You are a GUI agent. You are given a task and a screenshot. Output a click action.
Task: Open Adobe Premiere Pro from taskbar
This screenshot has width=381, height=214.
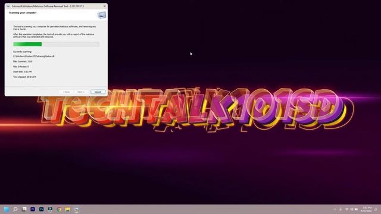[33, 209]
